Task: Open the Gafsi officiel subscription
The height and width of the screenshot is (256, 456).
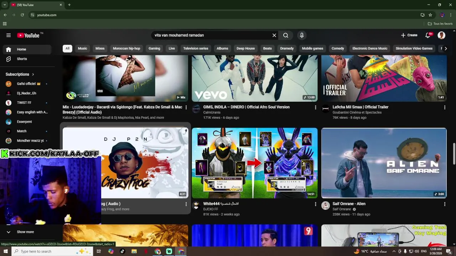Action: coord(27,84)
